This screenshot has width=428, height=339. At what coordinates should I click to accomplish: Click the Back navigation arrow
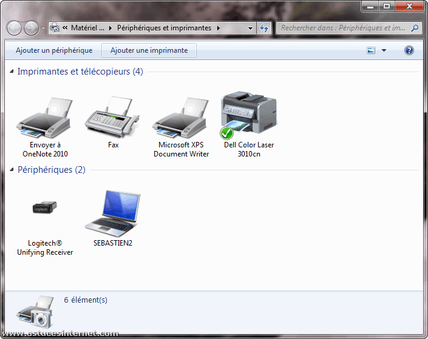14,28
